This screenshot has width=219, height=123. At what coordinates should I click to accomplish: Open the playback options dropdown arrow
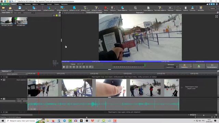93,67
